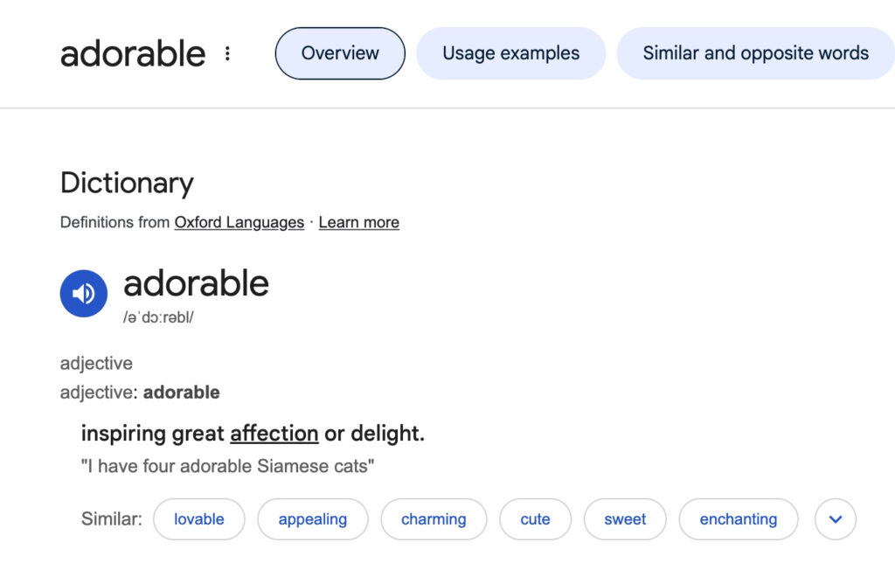
Task: Click the Siamese cats example sentence
Action: tap(228, 466)
